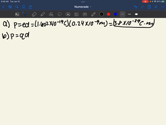Screen dimensions: 166x125
Task: Open the Numerade document title dropdown
Action: [x=83, y=7]
